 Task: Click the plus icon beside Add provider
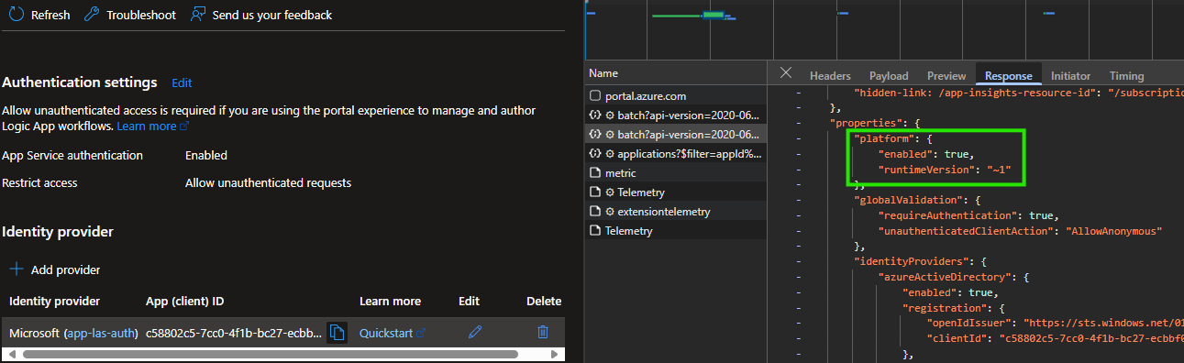17,269
